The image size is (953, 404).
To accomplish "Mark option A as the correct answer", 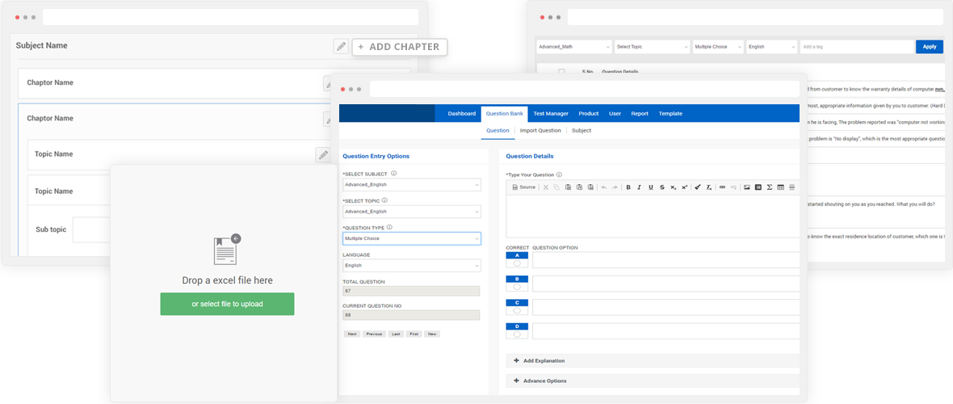I will (517, 263).
